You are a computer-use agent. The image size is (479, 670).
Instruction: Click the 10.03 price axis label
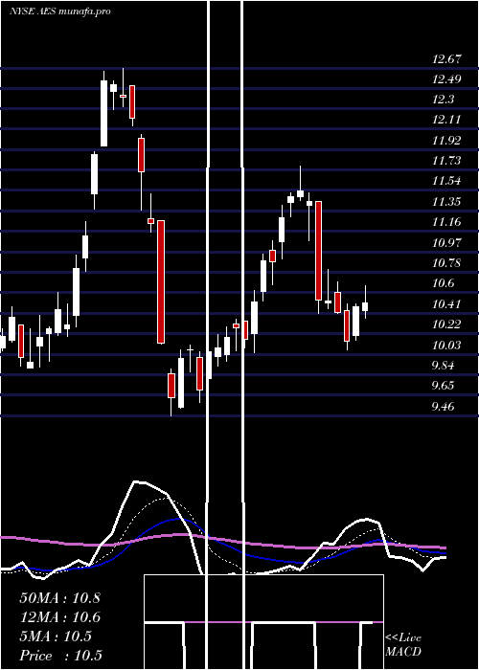click(x=446, y=345)
